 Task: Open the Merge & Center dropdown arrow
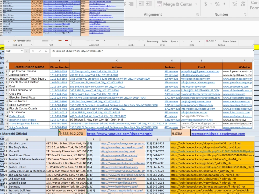(x=196, y=4)
